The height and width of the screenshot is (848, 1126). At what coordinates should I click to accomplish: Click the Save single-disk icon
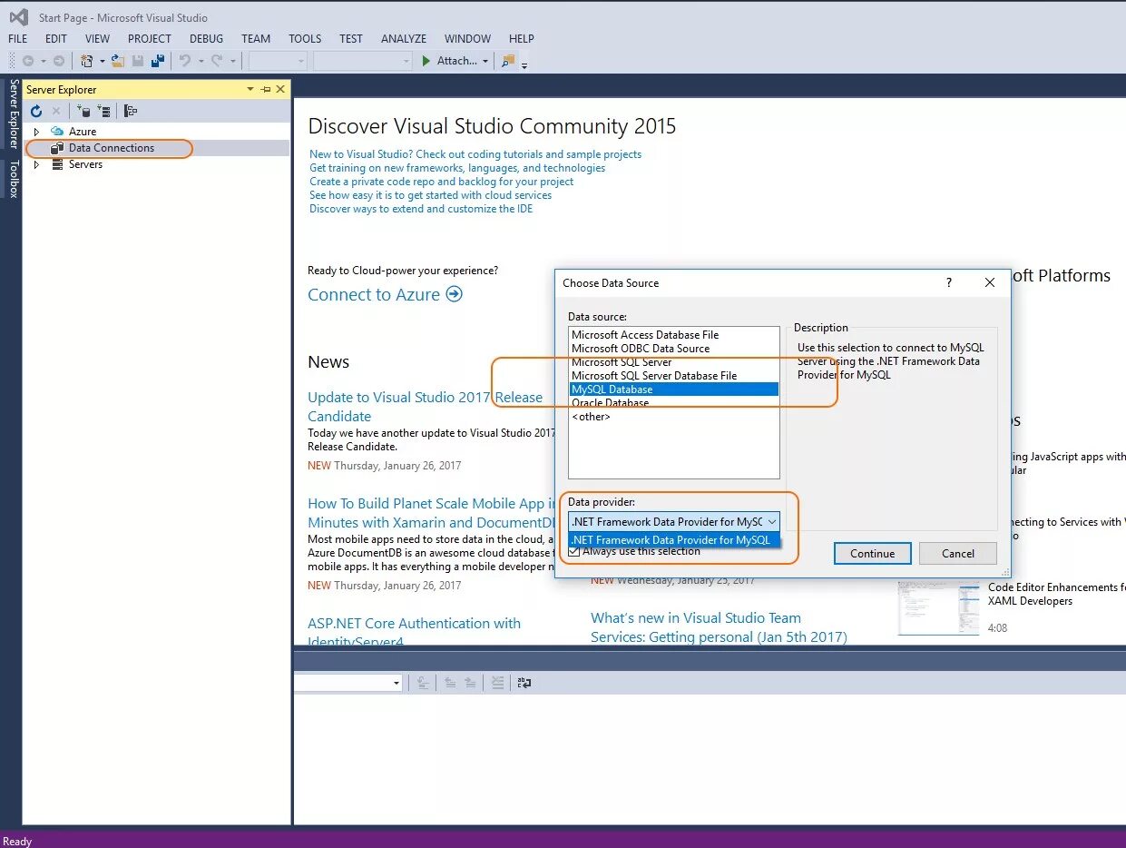(138, 61)
